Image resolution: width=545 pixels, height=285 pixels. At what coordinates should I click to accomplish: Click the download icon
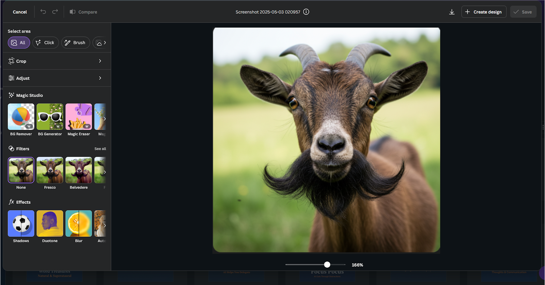[x=452, y=12]
